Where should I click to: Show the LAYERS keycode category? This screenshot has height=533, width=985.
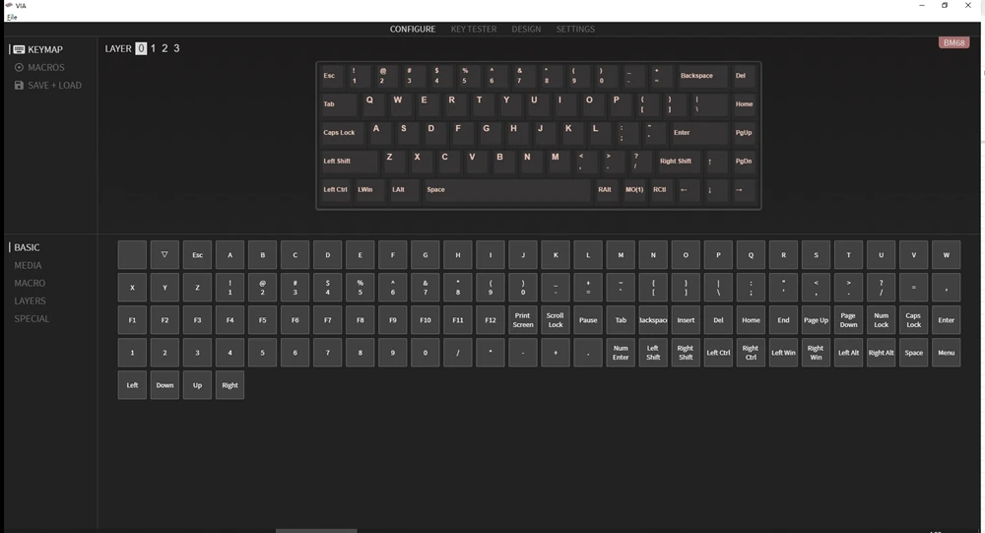point(30,301)
